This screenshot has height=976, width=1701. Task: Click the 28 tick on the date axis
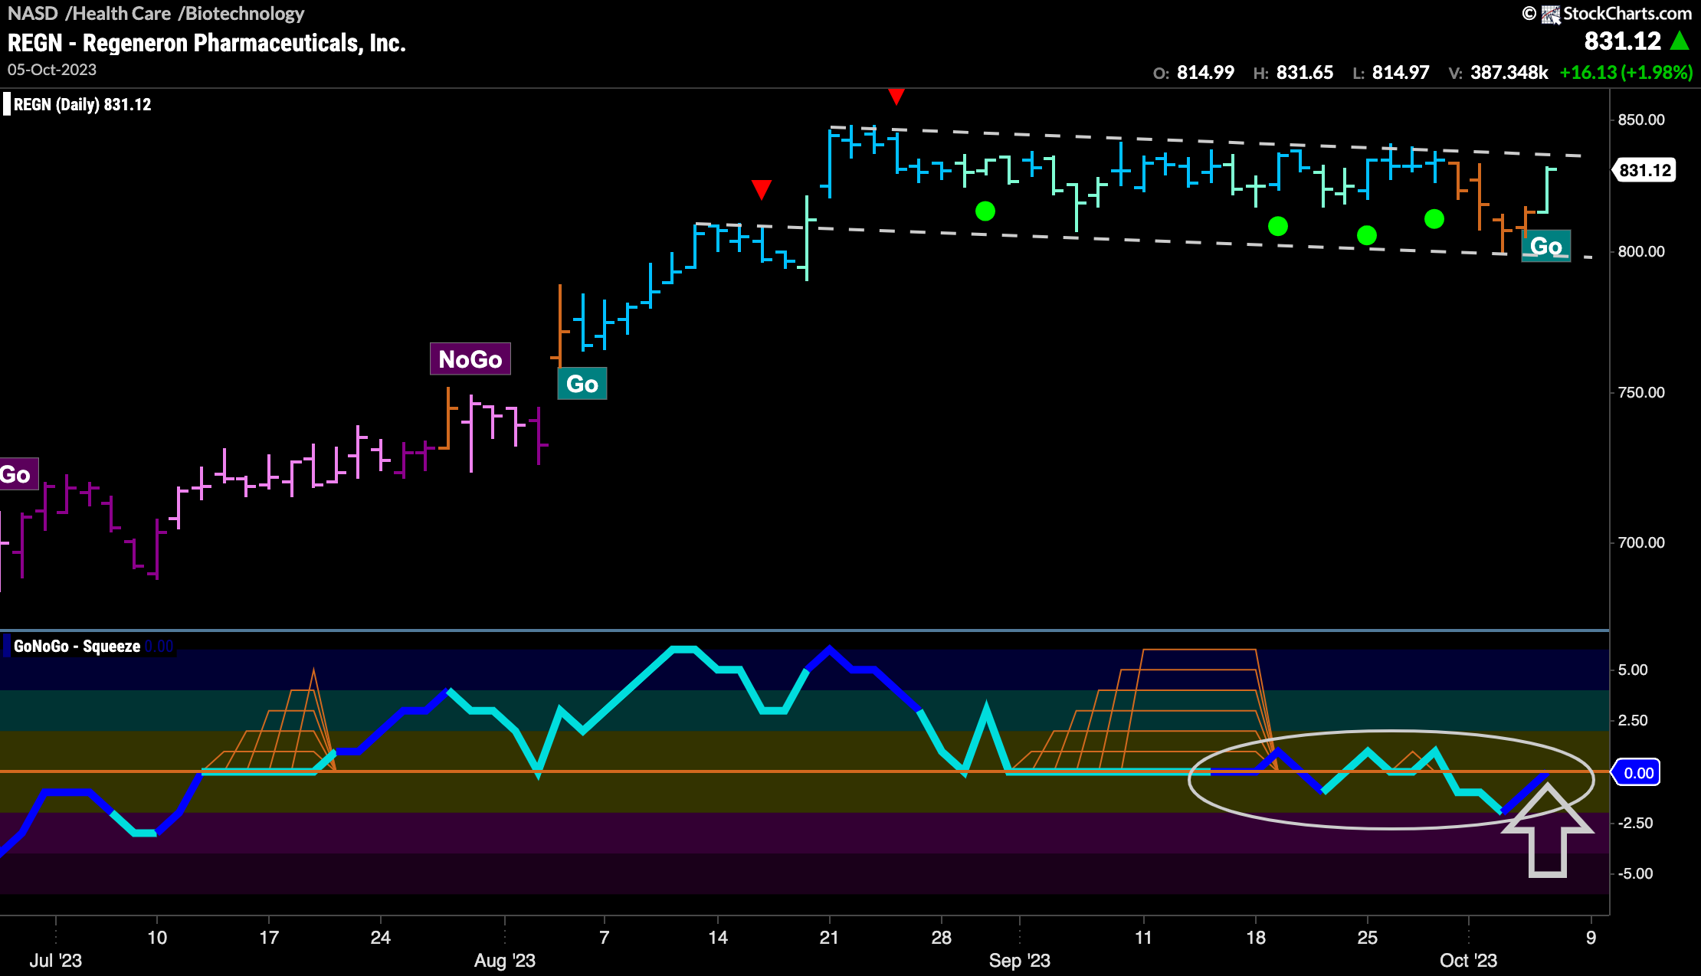[x=941, y=937]
